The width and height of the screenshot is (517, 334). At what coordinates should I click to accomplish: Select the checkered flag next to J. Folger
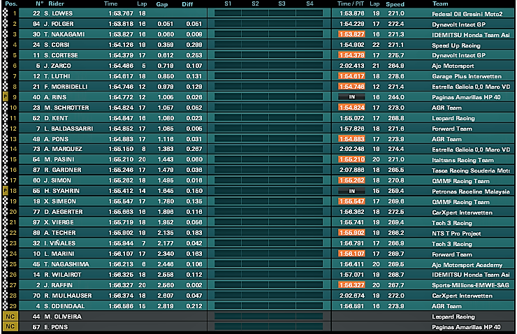[x=6, y=24]
